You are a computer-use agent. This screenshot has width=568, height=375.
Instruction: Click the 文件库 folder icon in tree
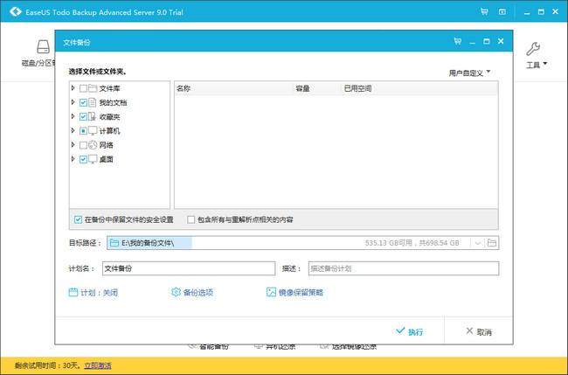click(93, 88)
